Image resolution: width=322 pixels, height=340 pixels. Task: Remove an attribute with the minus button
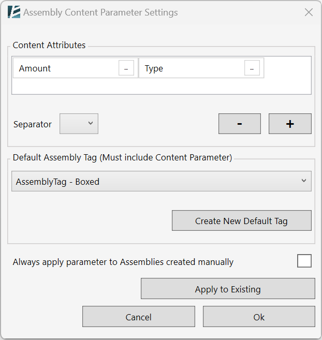coord(240,124)
